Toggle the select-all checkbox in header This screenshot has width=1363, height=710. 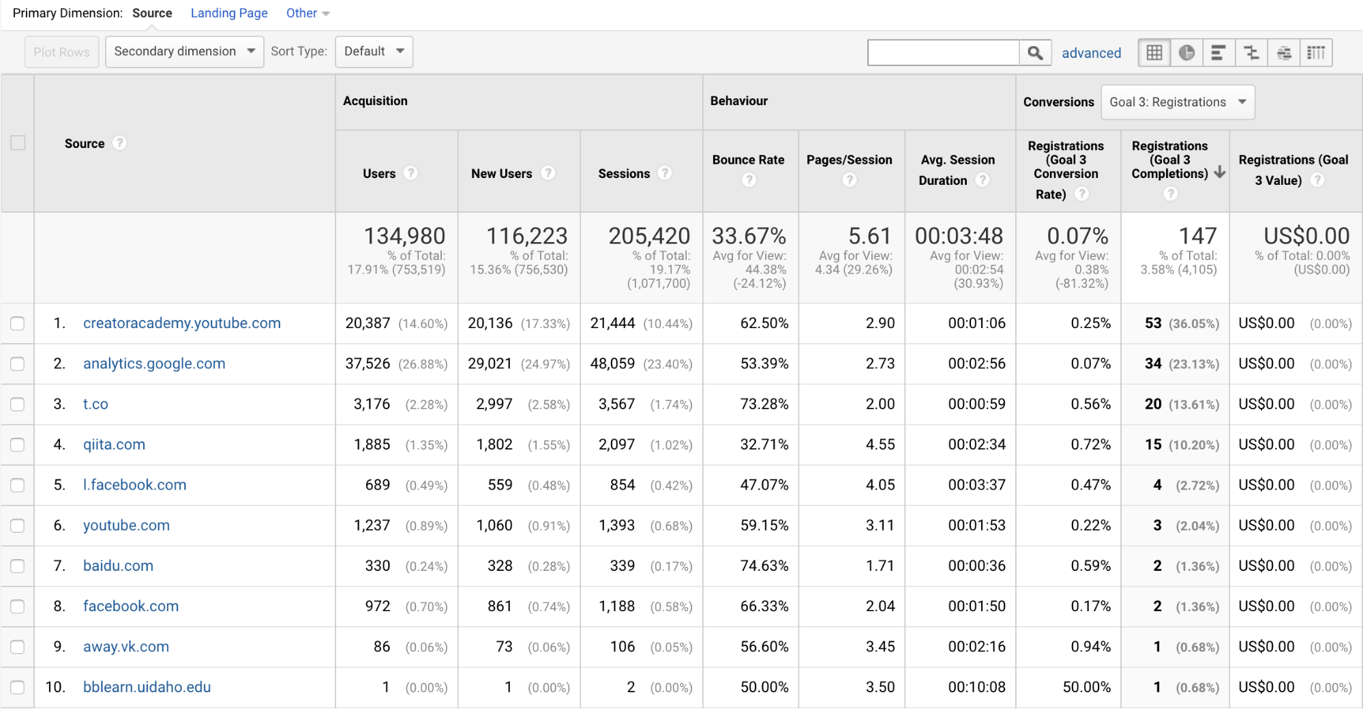(x=18, y=143)
